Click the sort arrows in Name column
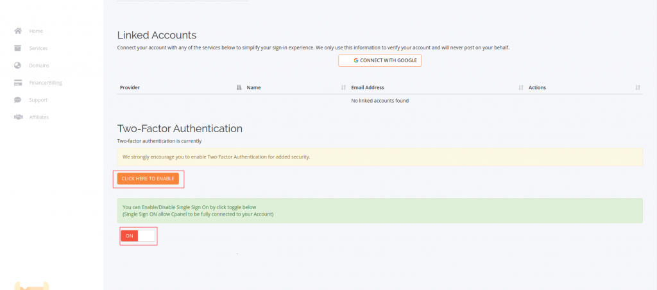This screenshot has width=657, height=290. [343, 88]
